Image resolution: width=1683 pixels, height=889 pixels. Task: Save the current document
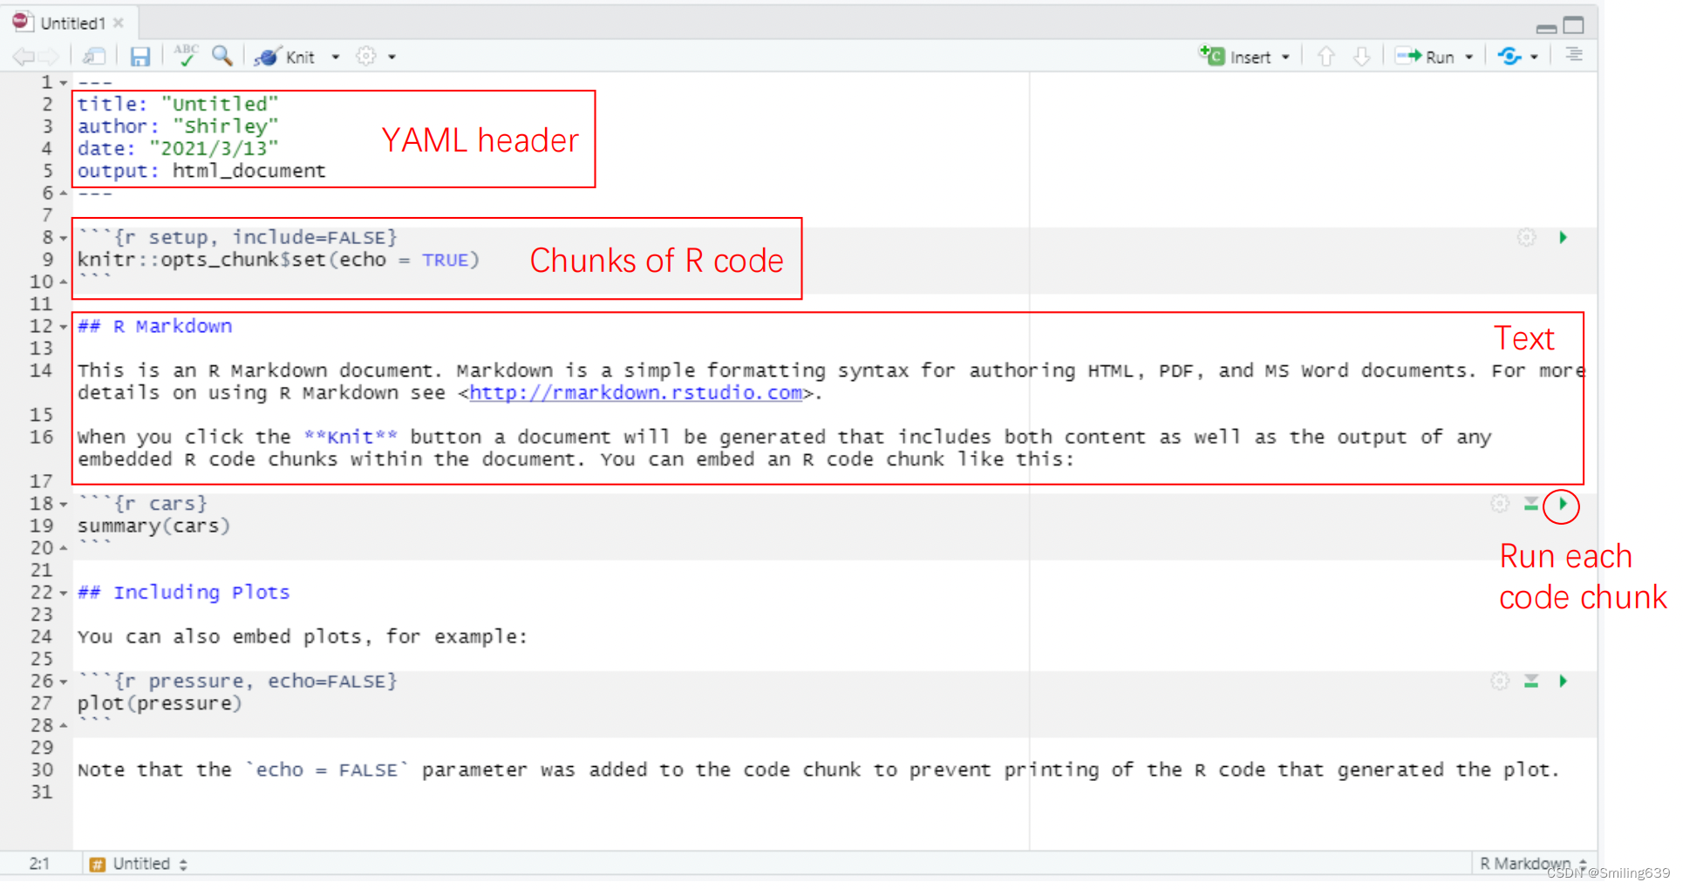(140, 57)
